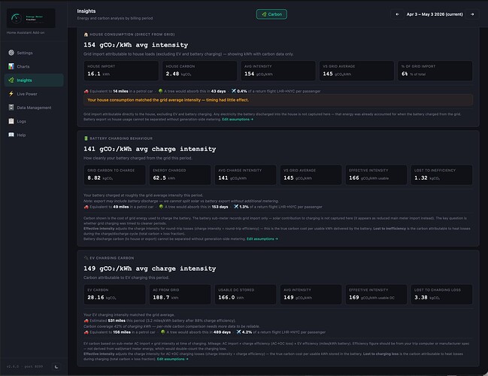Viewport: 488px width, 376px height.
Task: Click the % of Grid Import card
Action: [435, 71]
